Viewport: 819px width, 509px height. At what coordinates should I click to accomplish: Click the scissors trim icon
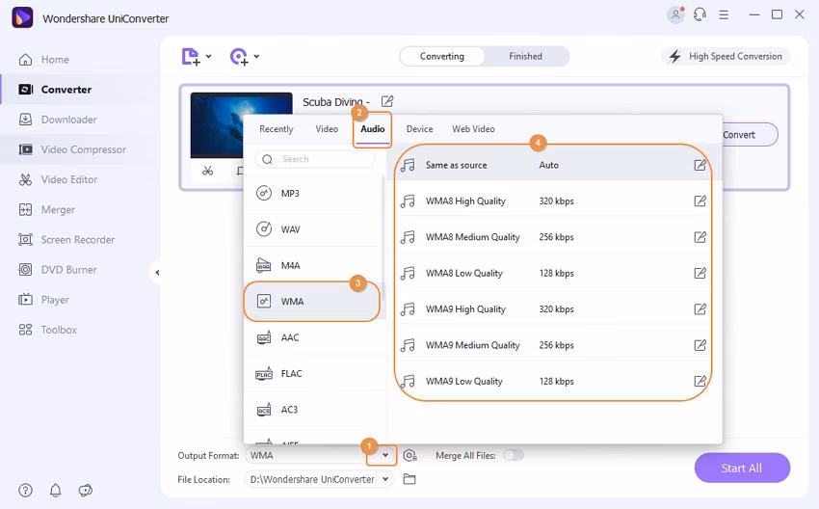pos(207,171)
